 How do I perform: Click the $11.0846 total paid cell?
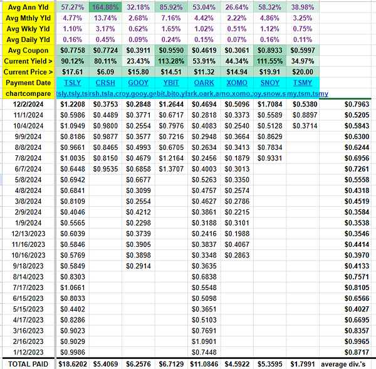[x=204, y=364]
